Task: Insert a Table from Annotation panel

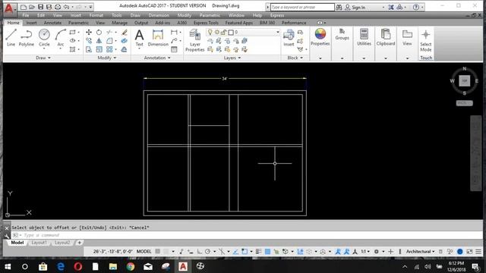Action: click(x=174, y=49)
